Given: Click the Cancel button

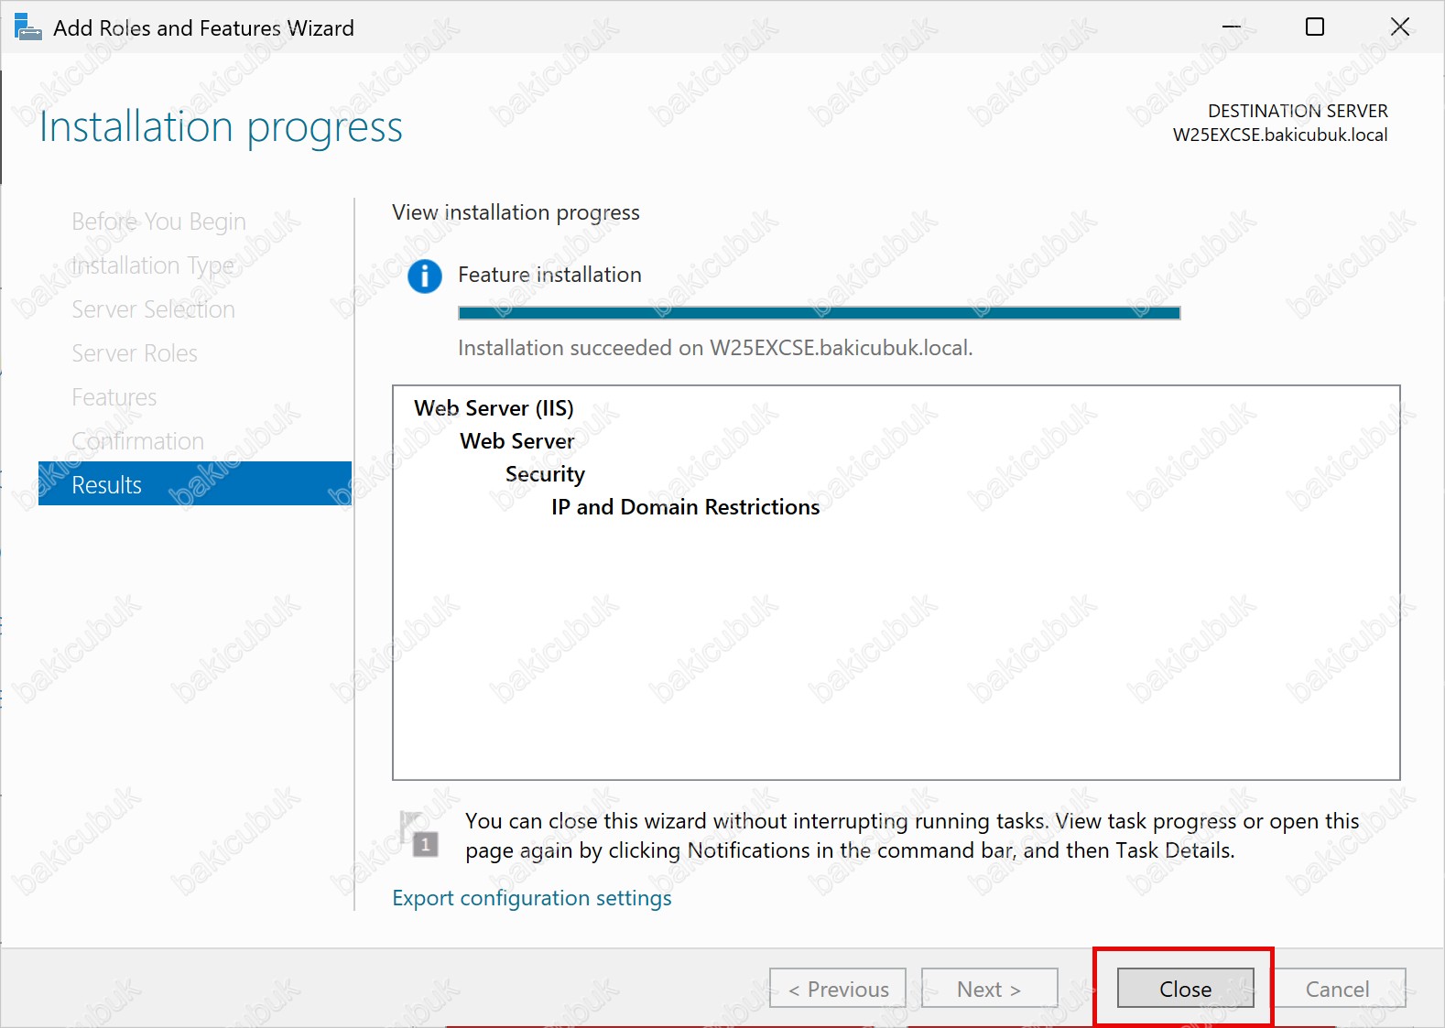Looking at the screenshot, I should click(1337, 989).
